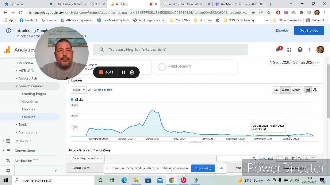Delete the Loom recording with trash icon
This screenshot has width=330, height=185.
[132, 72]
